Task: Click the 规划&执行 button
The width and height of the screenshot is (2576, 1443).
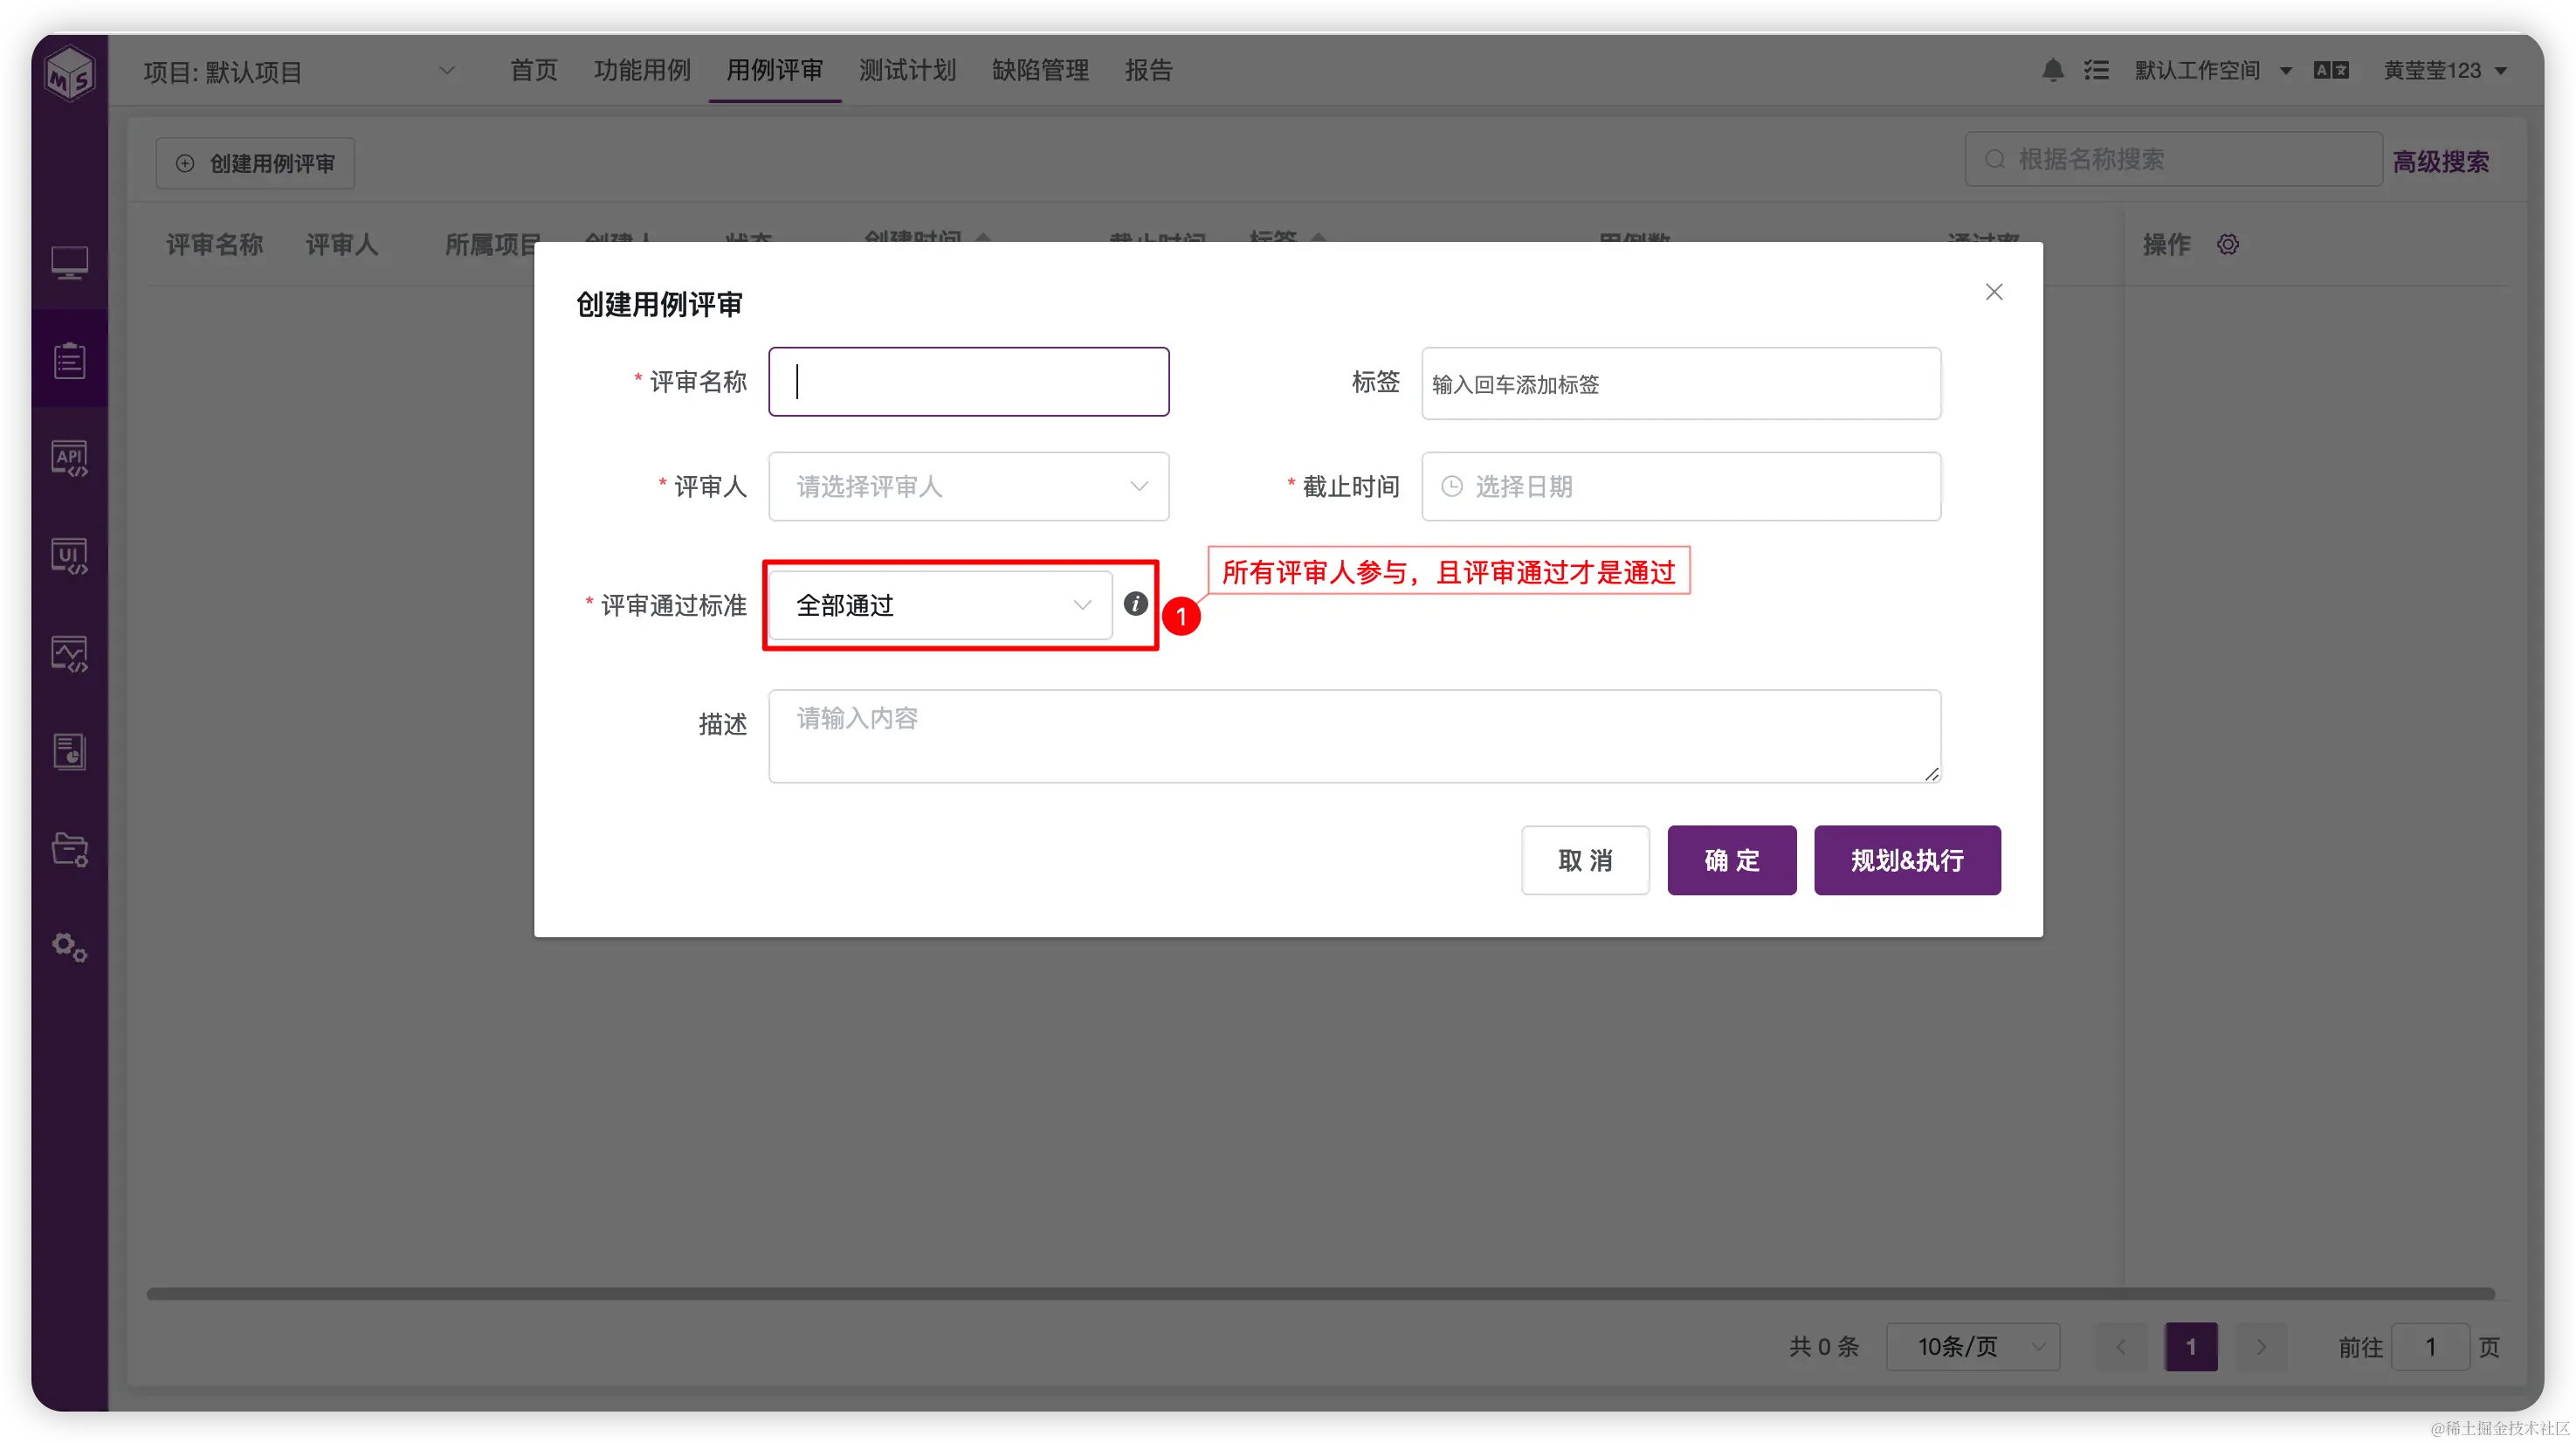Action: pyautogui.click(x=1906, y=860)
